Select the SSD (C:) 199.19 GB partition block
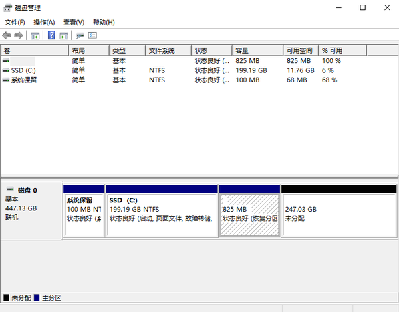Viewport: 399px width, 312px height. pyautogui.click(x=162, y=211)
